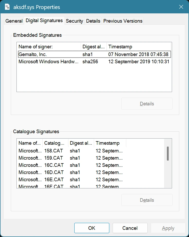This screenshot has height=237, width=189.
Task: Confirm with the OK button
Action: tap(92, 228)
